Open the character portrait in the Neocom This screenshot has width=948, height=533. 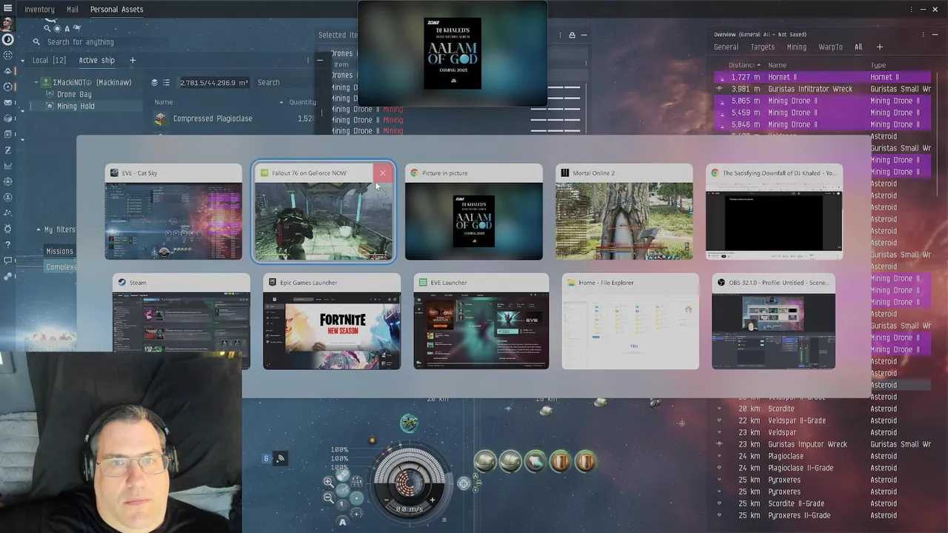point(8,24)
